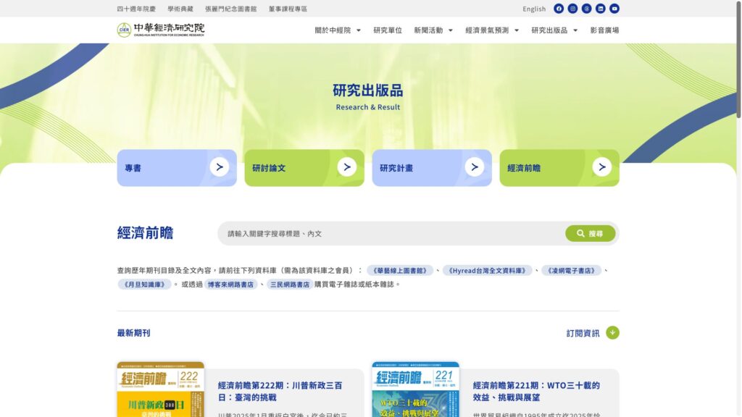Open the Facebook social icon
Screen dimensions: 742x417
tap(559, 9)
